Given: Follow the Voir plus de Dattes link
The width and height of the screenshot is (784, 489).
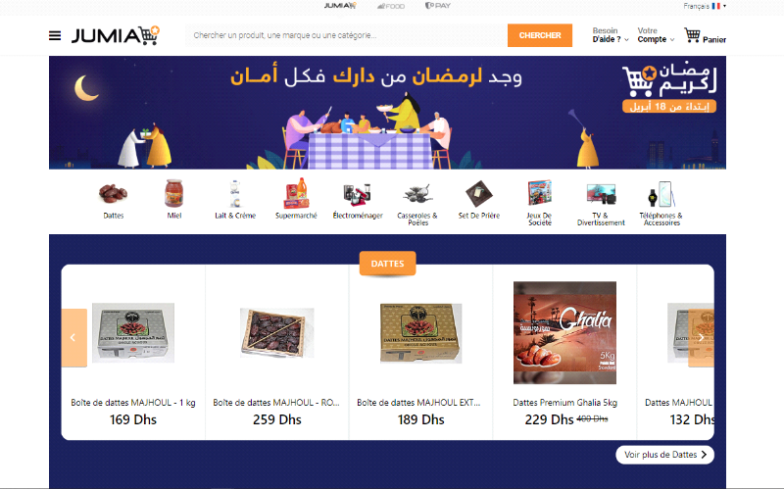Looking at the screenshot, I should (664, 455).
